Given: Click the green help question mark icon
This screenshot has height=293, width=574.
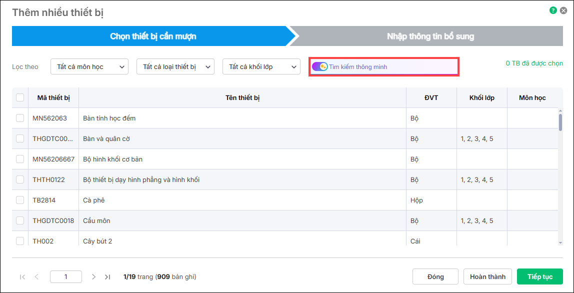Looking at the screenshot, I should (x=553, y=10).
